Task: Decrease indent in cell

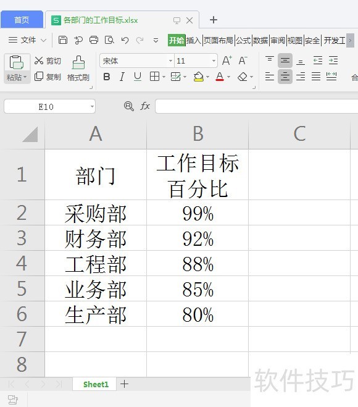Action: 317,61
